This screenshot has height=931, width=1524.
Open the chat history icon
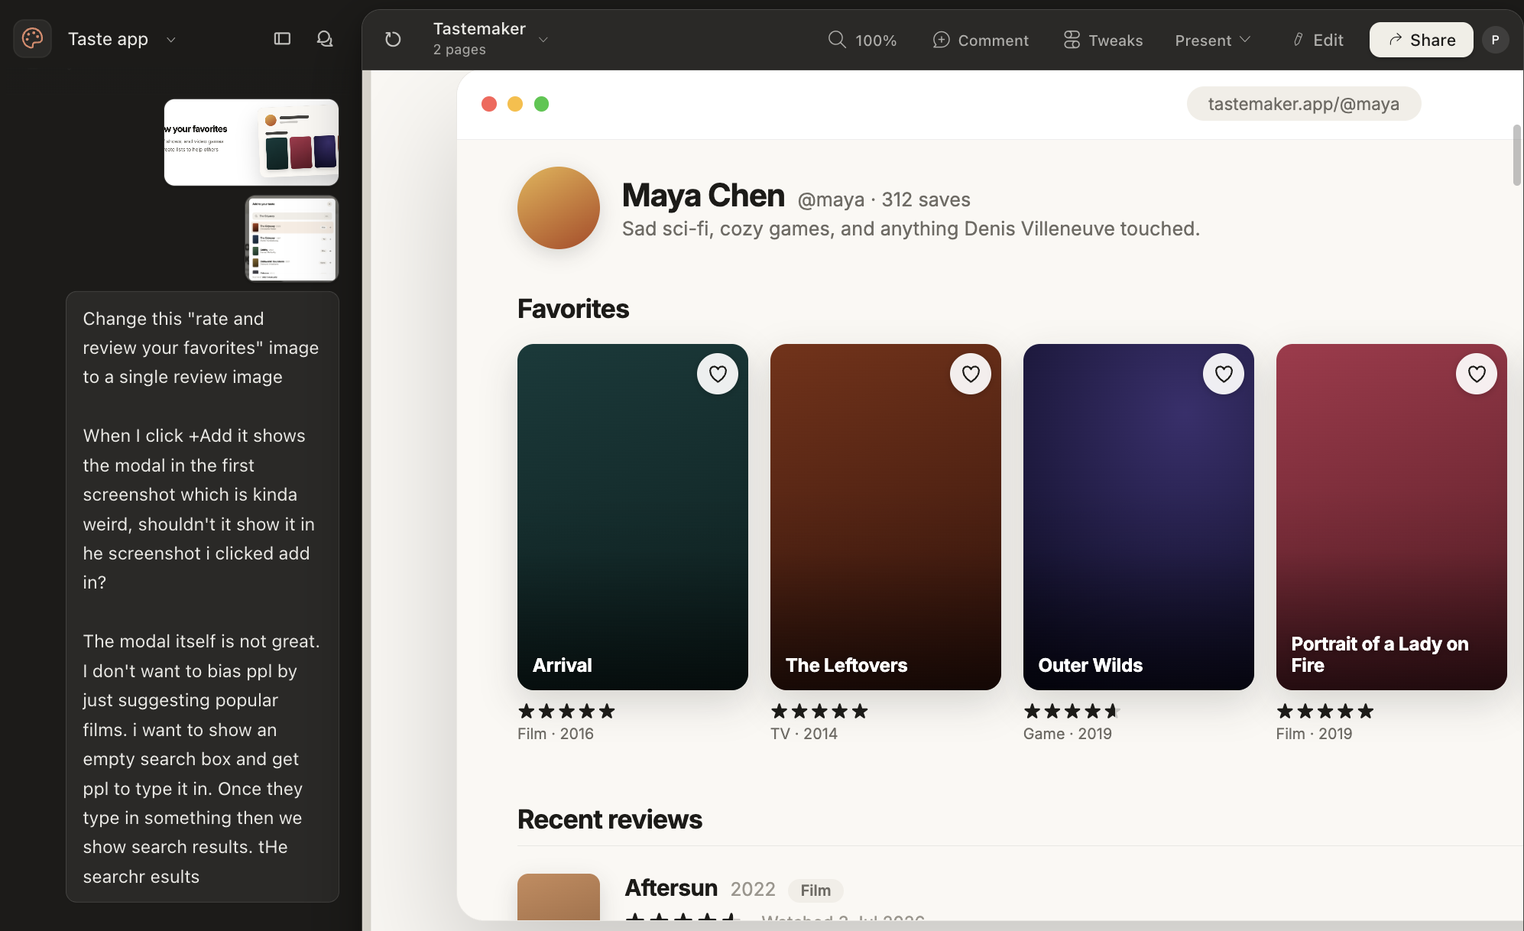point(325,38)
